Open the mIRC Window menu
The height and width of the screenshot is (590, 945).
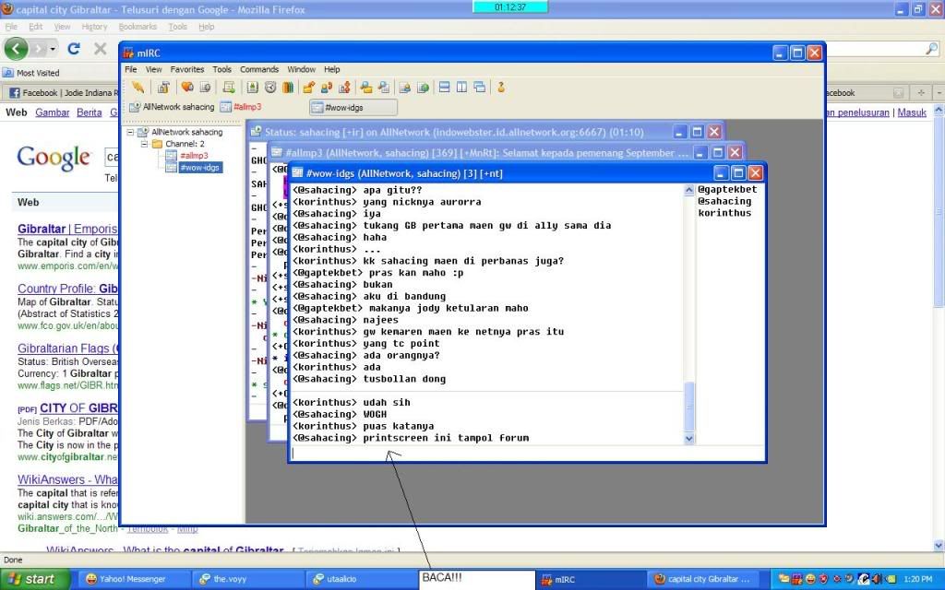coord(301,69)
